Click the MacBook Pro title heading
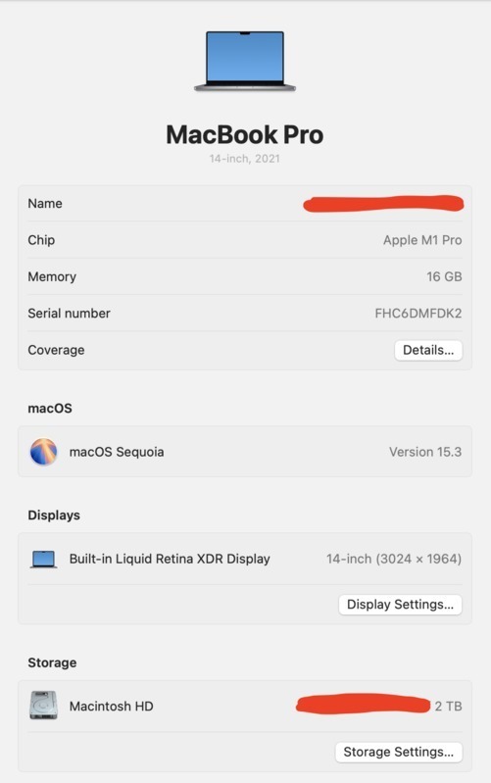This screenshot has width=491, height=783. [x=245, y=135]
